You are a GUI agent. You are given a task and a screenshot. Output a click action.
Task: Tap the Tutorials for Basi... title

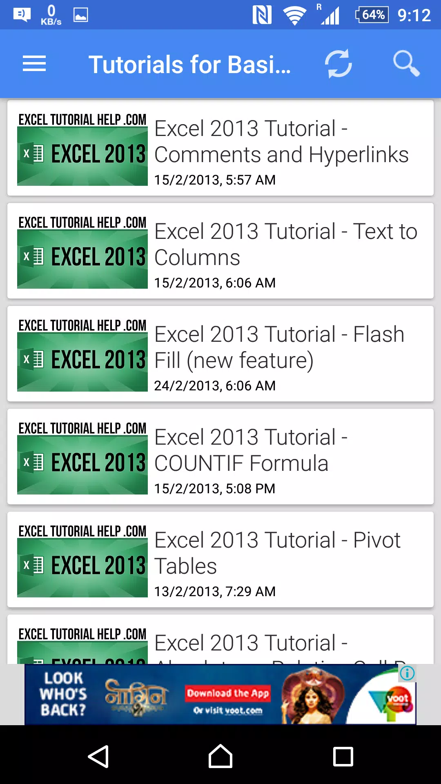click(189, 65)
